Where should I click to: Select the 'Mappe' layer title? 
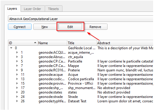73,66
